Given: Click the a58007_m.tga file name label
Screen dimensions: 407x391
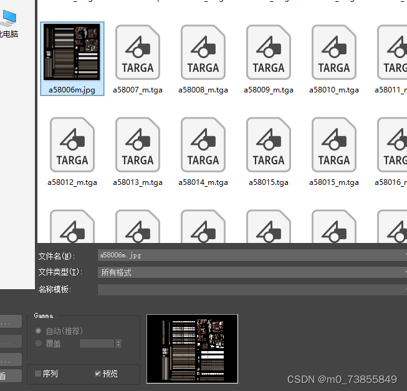Looking at the screenshot, I should click(138, 90).
